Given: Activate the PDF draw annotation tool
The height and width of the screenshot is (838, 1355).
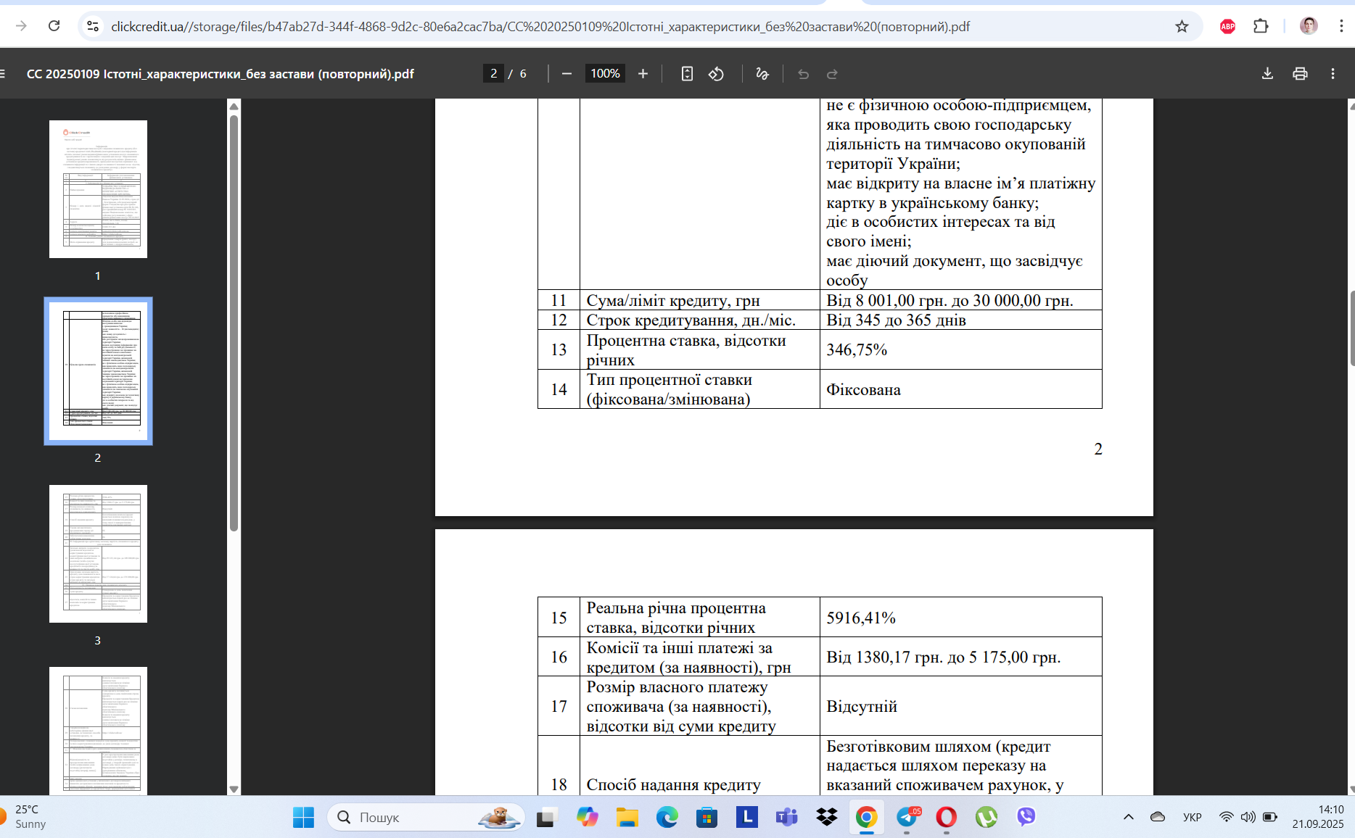Looking at the screenshot, I should click(x=762, y=73).
